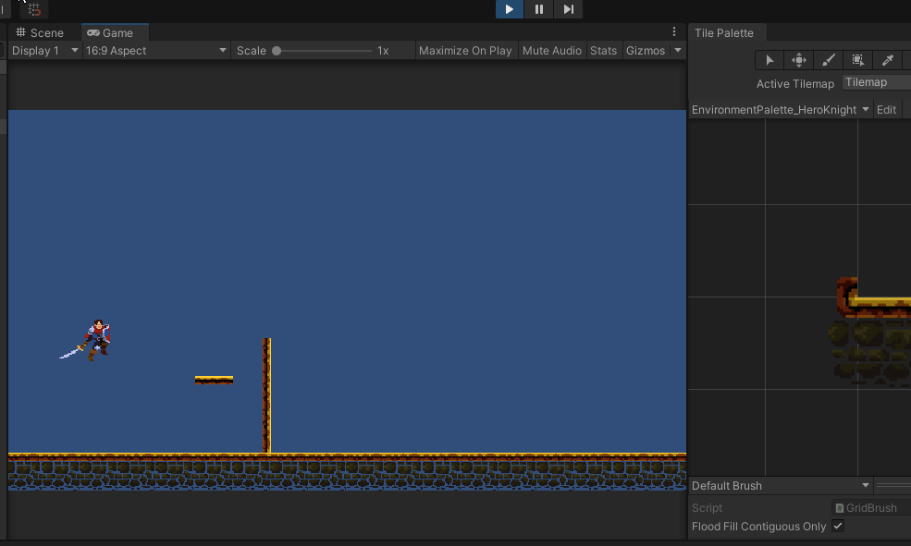Open the 16:9 Aspect ratio dropdown

tap(155, 51)
